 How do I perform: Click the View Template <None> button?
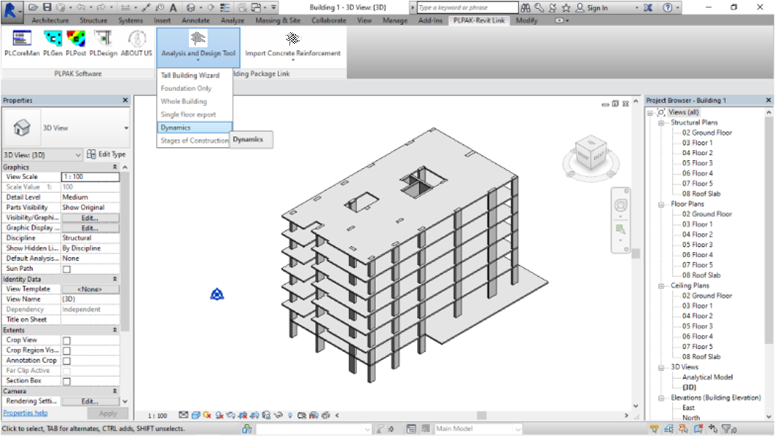coord(90,289)
